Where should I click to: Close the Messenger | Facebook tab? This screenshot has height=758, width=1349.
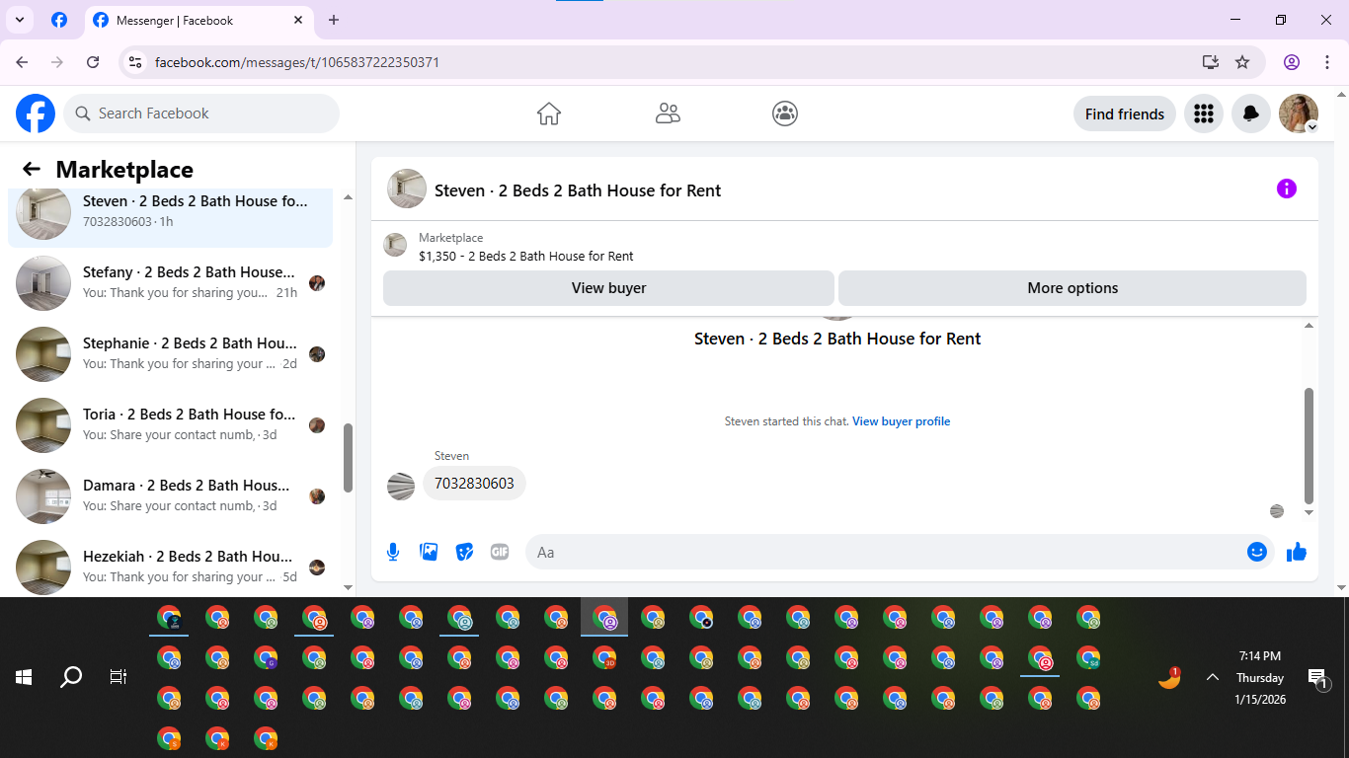pos(299,20)
